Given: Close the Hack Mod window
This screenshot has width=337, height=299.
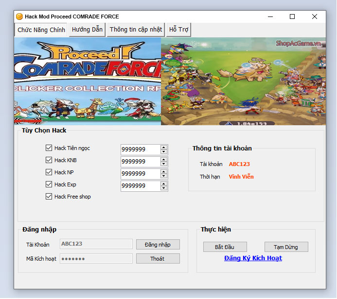Looking at the screenshot, I should (x=315, y=17).
